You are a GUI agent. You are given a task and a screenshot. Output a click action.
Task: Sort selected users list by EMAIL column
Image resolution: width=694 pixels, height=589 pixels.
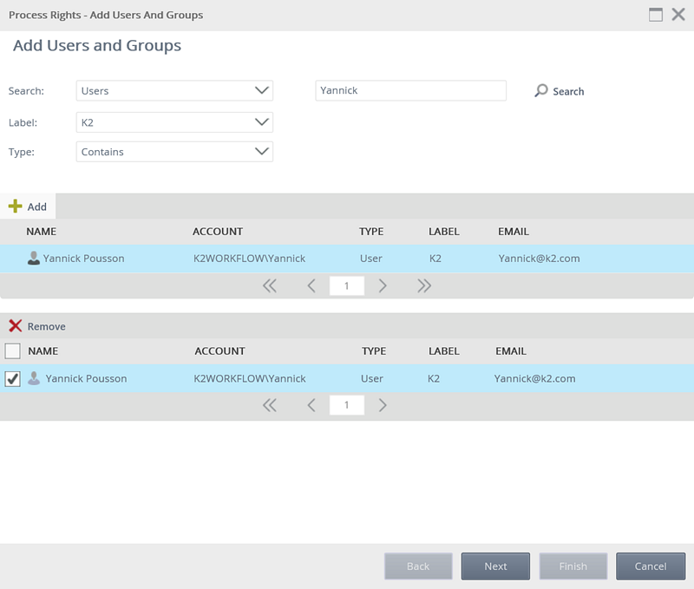[x=511, y=351]
